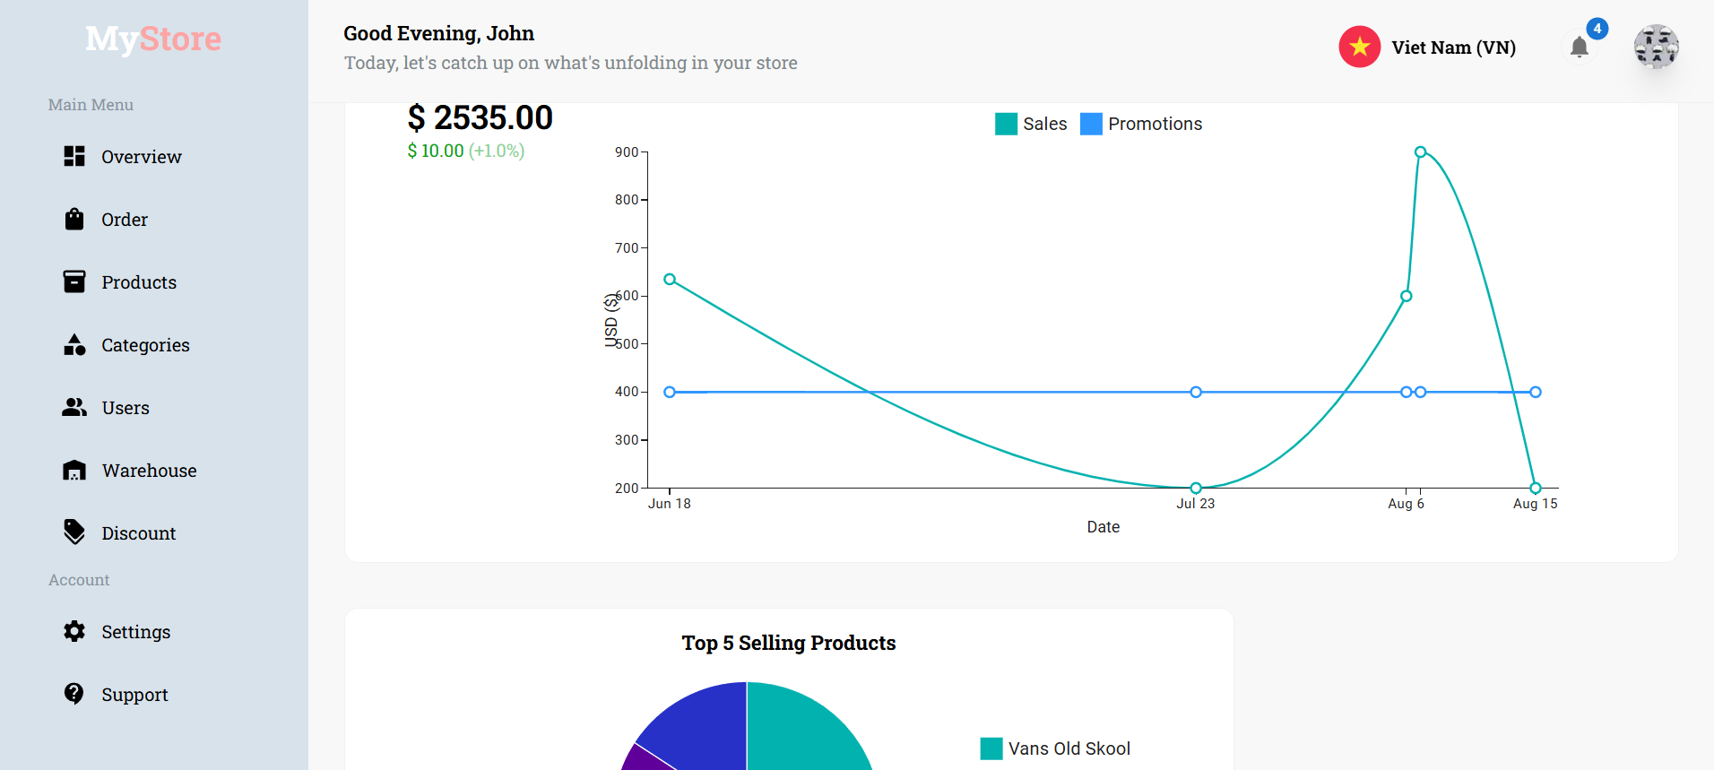Image resolution: width=1714 pixels, height=770 pixels.
Task: Click the Promotions legend label
Action: pyautogui.click(x=1156, y=124)
